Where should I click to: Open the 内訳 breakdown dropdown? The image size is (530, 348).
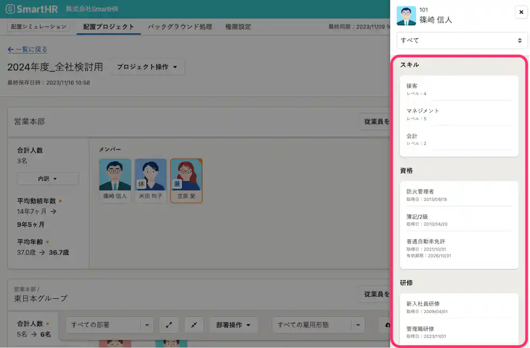pos(48,179)
